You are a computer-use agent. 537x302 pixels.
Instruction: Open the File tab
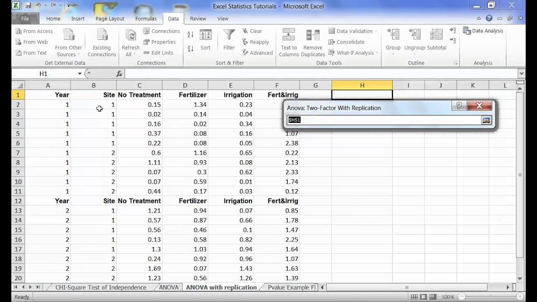25,18
